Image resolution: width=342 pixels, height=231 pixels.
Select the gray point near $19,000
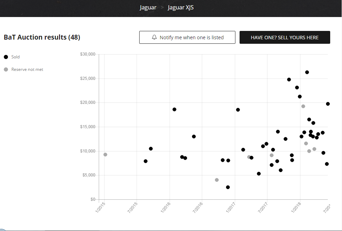[303, 106]
